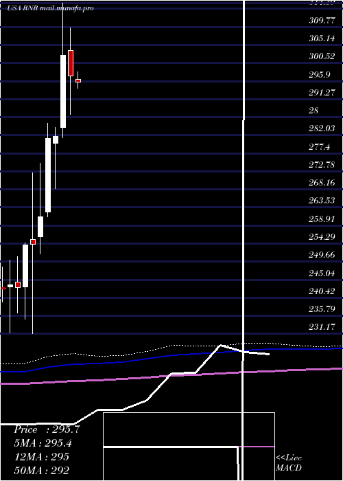Click the 282.03 price axis label
The width and height of the screenshot is (343, 481).
pyautogui.click(x=322, y=128)
